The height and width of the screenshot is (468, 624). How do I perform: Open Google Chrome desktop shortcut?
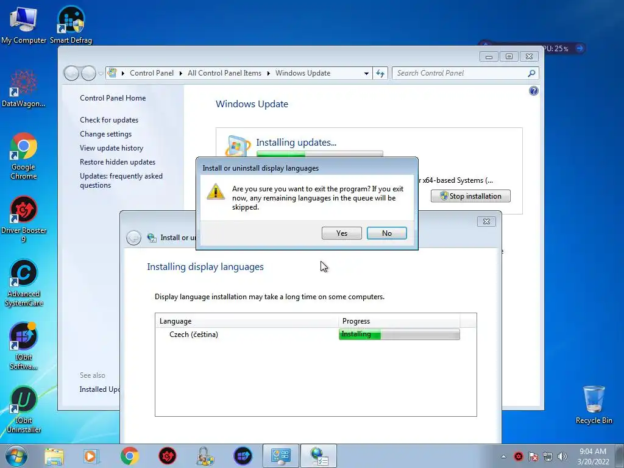tap(24, 156)
